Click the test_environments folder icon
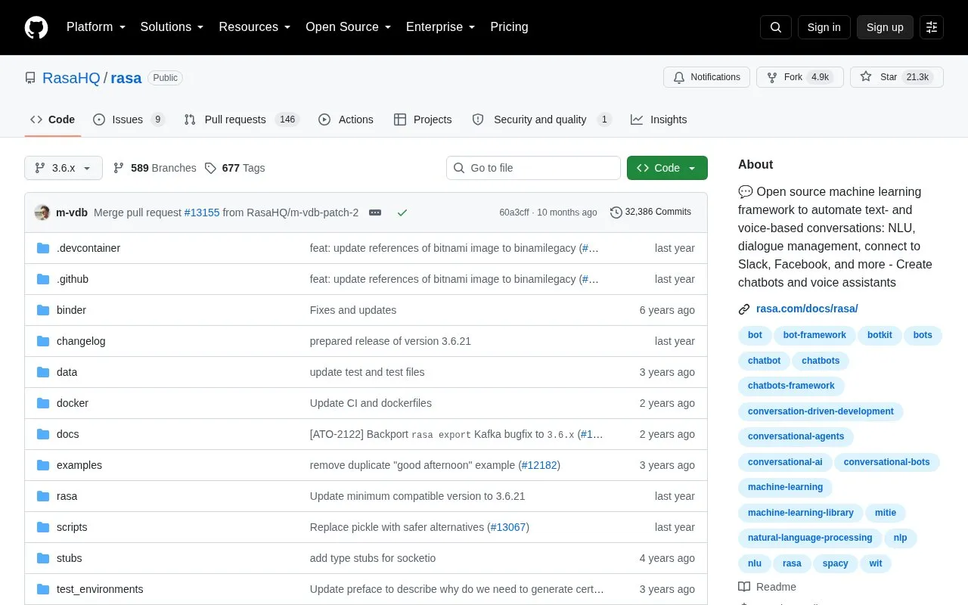Viewport: 968px width, 605px height. [43, 589]
